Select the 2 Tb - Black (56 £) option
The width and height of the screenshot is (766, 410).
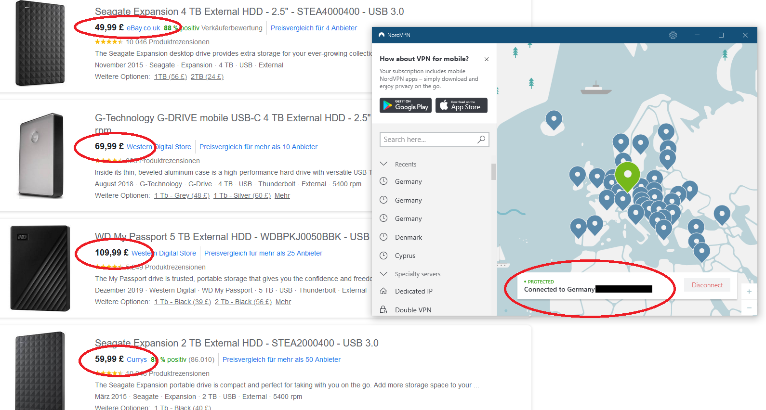[x=243, y=302]
